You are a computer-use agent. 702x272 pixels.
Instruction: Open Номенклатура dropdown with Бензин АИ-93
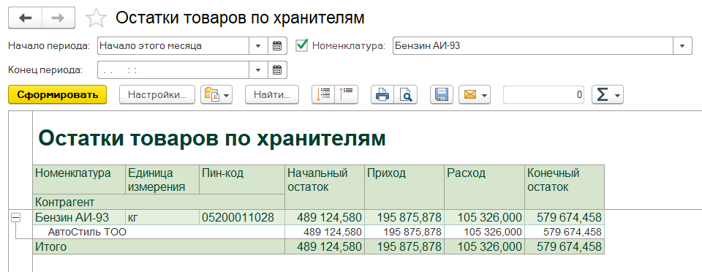[x=683, y=45]
